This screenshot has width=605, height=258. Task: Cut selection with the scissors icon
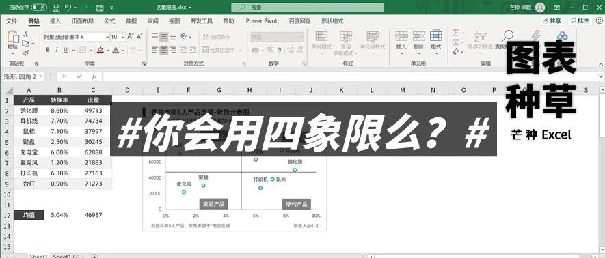25,33
